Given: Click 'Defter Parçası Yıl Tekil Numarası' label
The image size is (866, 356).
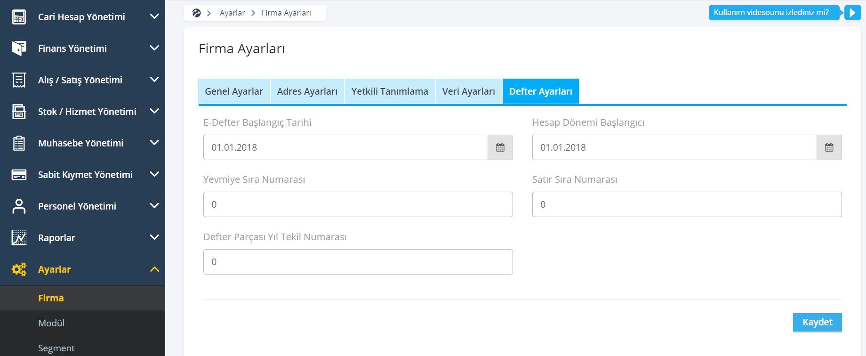Looking at the screenshot, I should (275, 237).
